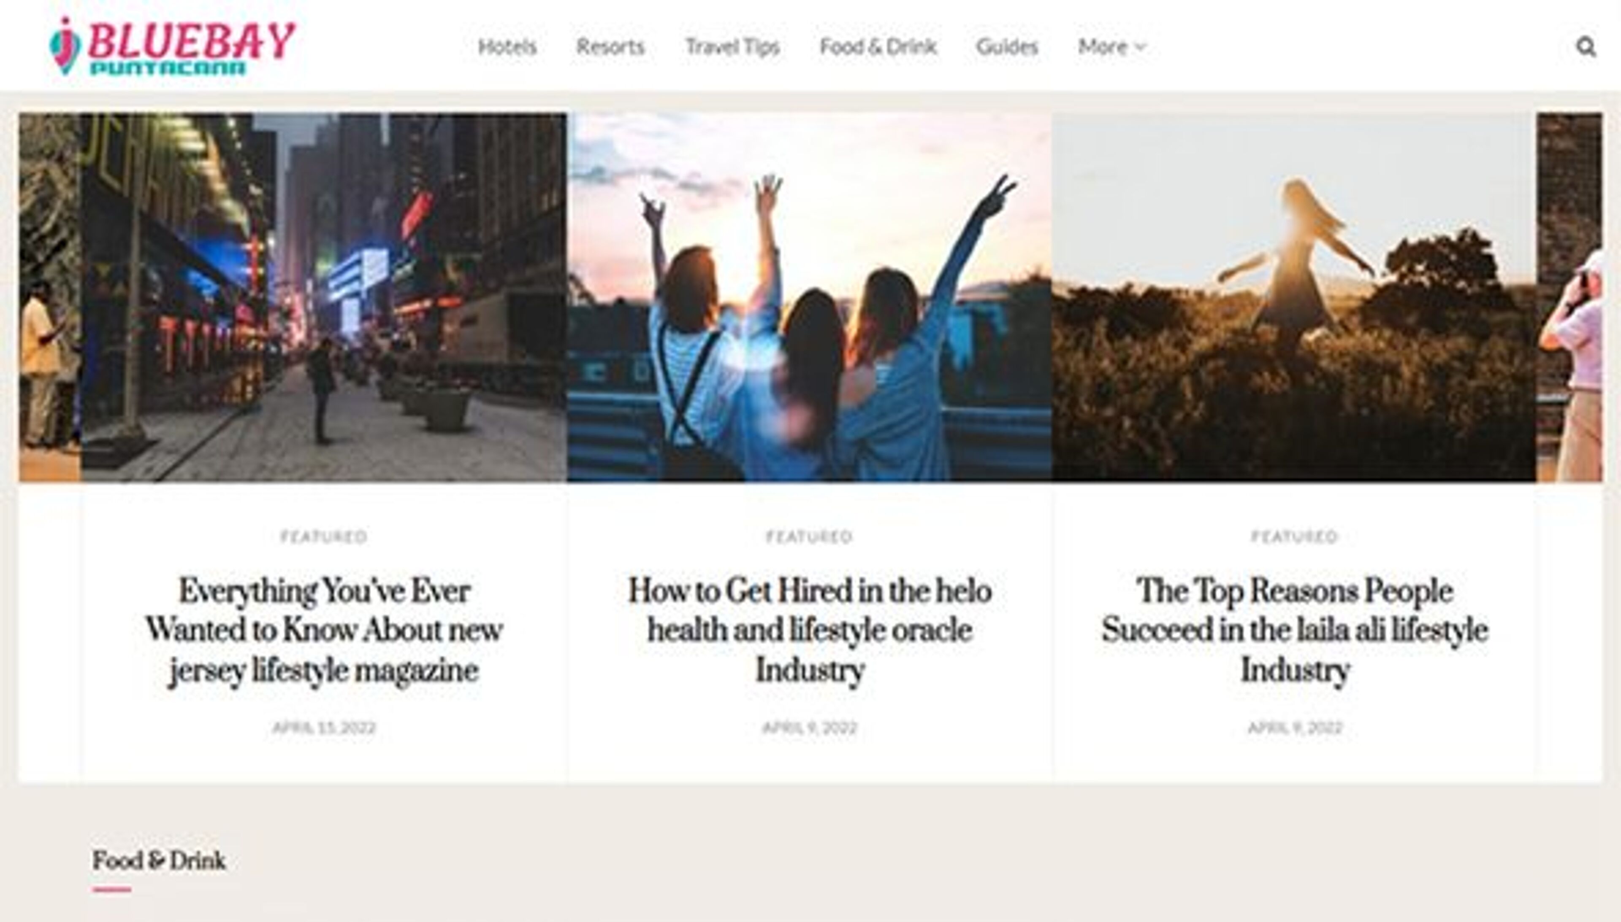Screen dimensions: 1621x922
Task: Click the partially visible right carousel image
Action: tap(1569, 298)
